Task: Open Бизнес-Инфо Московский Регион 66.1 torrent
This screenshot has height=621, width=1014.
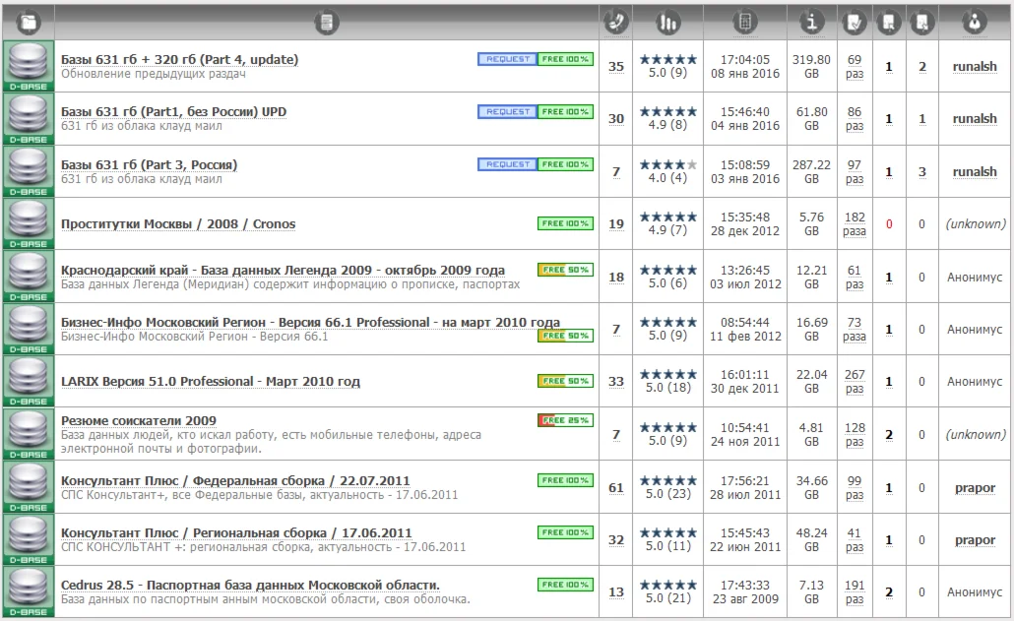Action: (x=310, y=323)
